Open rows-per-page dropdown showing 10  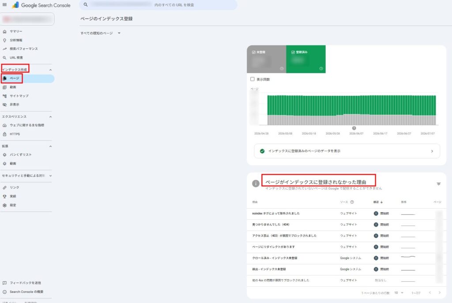tap(399, 293)
